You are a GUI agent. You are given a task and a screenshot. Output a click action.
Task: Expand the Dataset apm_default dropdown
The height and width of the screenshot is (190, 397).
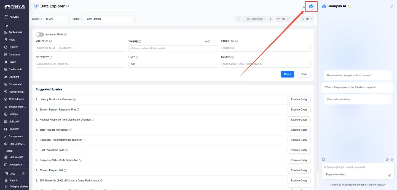click(109, 19)
